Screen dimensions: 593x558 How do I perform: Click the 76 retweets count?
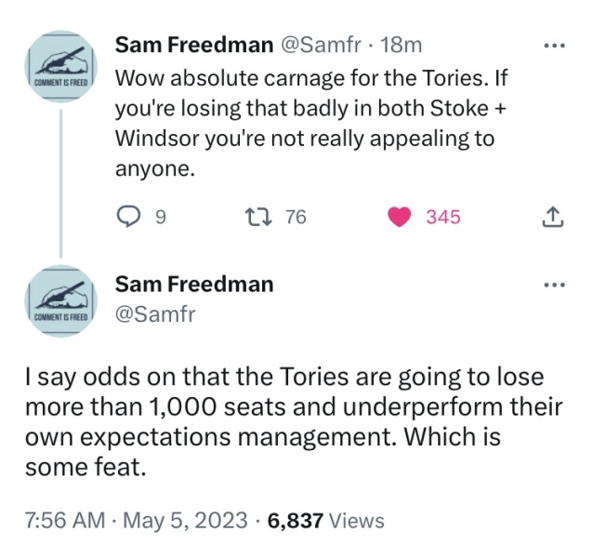(x=295, y=217)
